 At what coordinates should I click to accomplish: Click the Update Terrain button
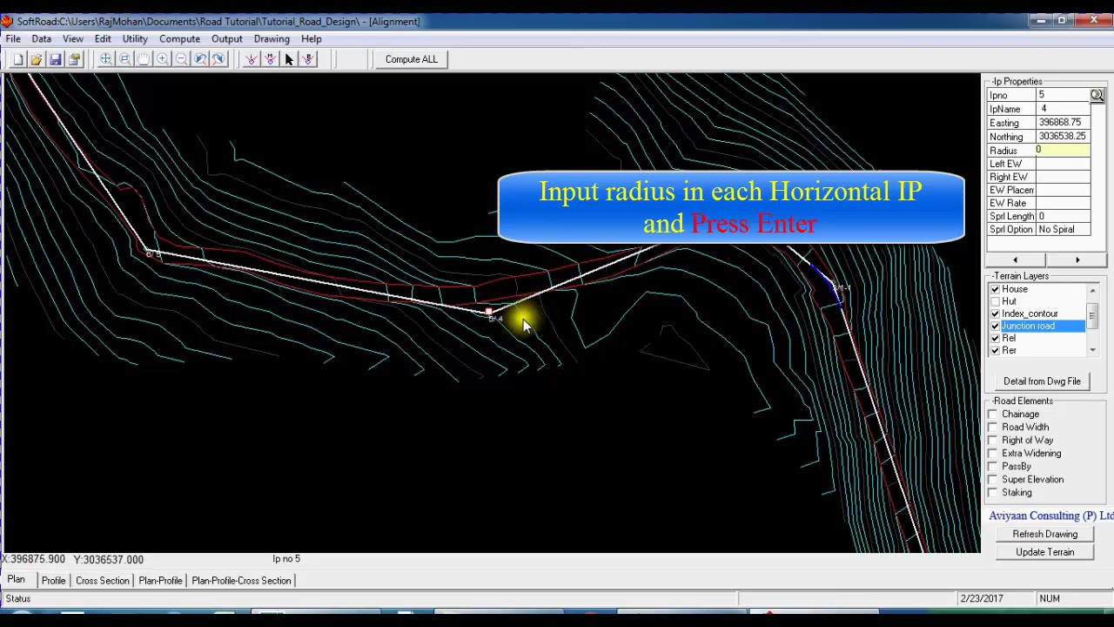(1044, 552)
